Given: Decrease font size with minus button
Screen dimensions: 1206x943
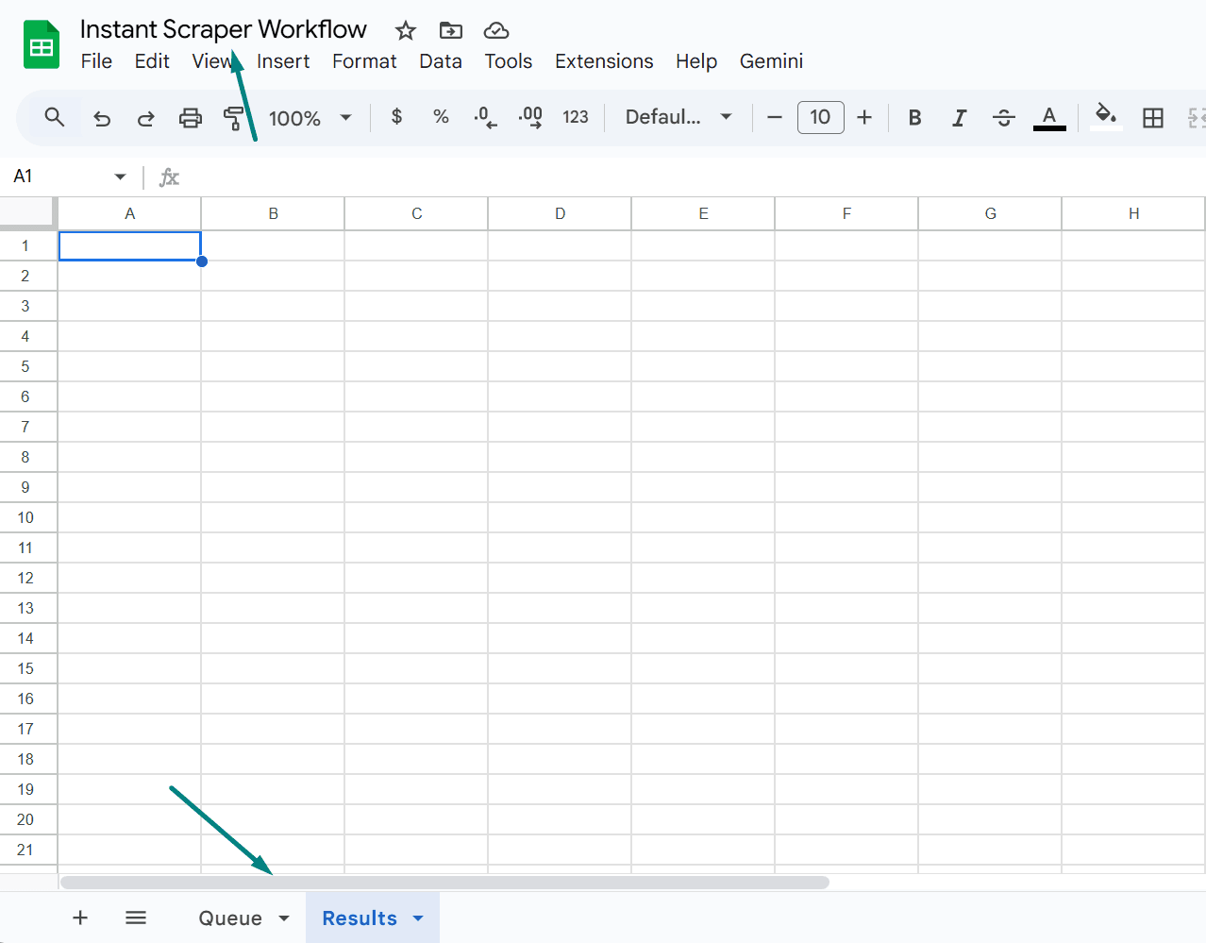Looking at the screenshot, I should pos(775,117).
